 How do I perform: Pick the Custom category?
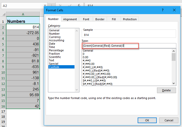click(54, 67)
